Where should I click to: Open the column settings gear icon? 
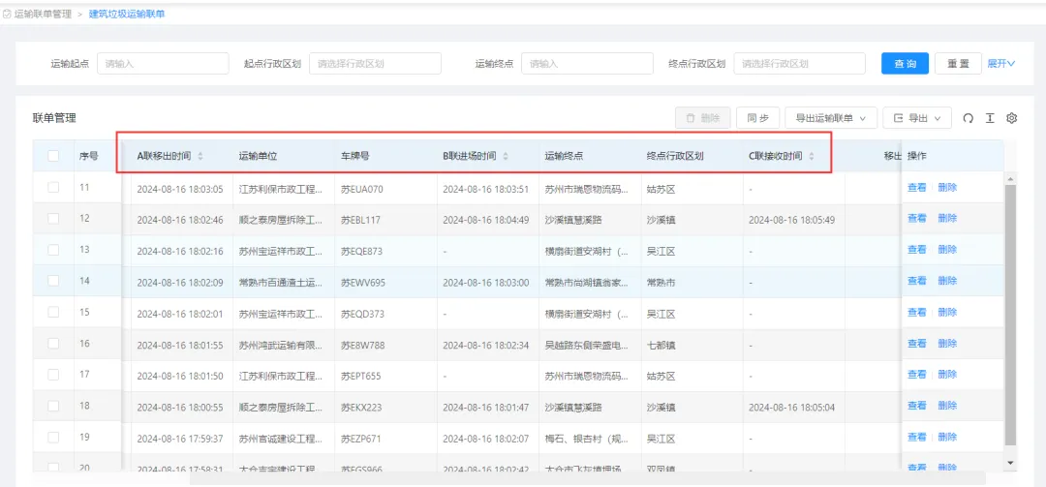click(1012, 118)
